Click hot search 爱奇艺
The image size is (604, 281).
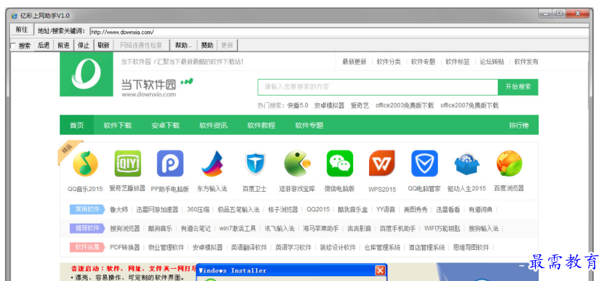[x=360, y=105]
